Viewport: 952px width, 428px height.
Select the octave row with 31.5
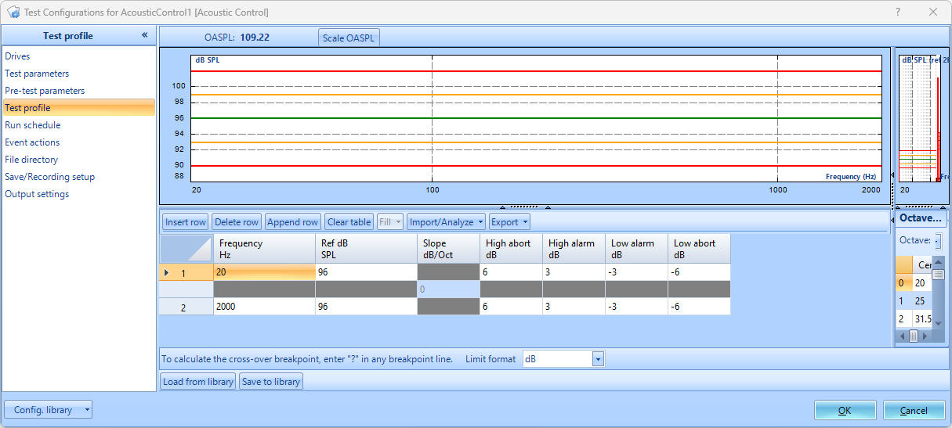(x=914, y=319)
